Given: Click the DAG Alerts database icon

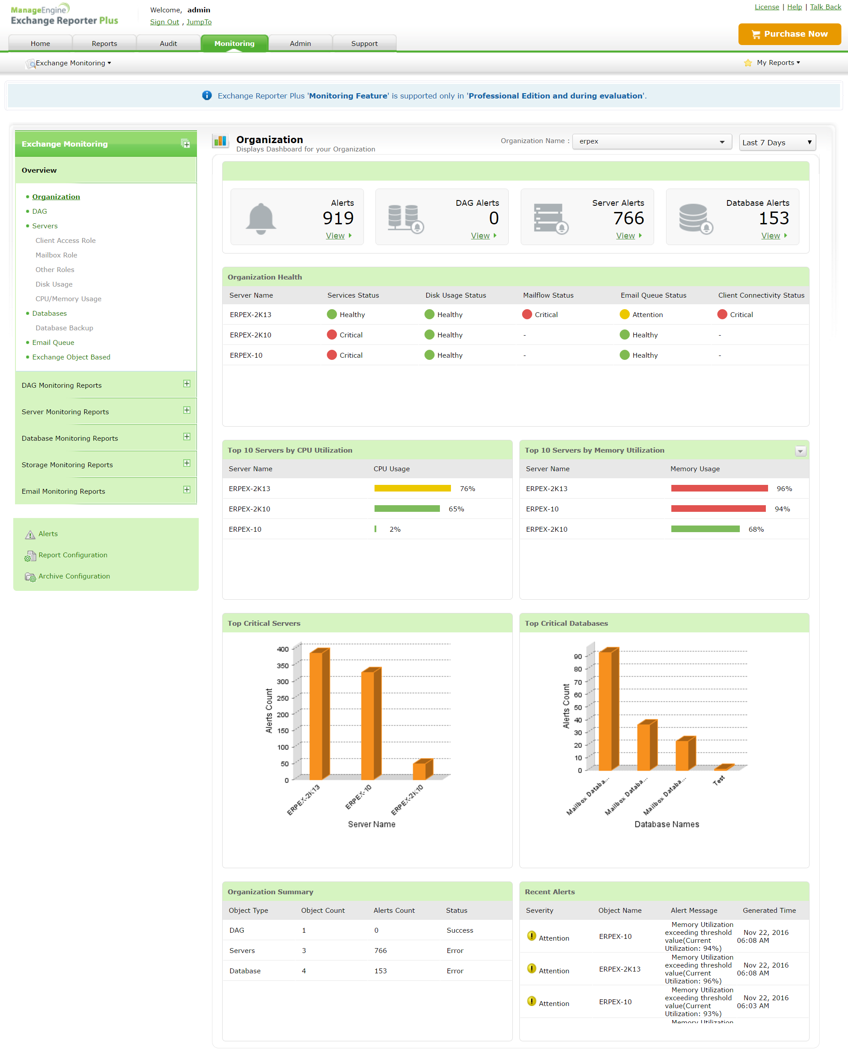Looking at the screenshot, I should (x=405, y=218).
